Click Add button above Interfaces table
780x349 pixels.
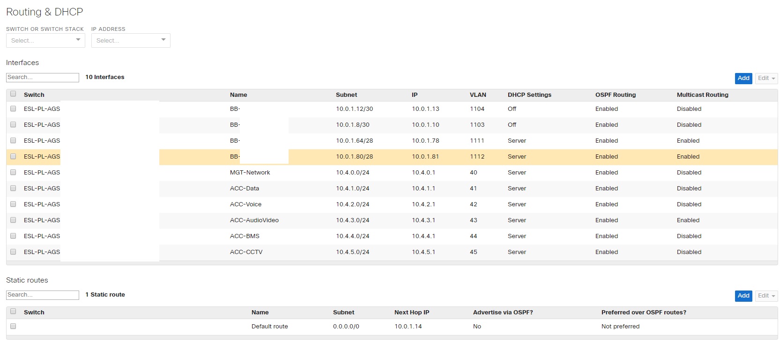[743, 78]
